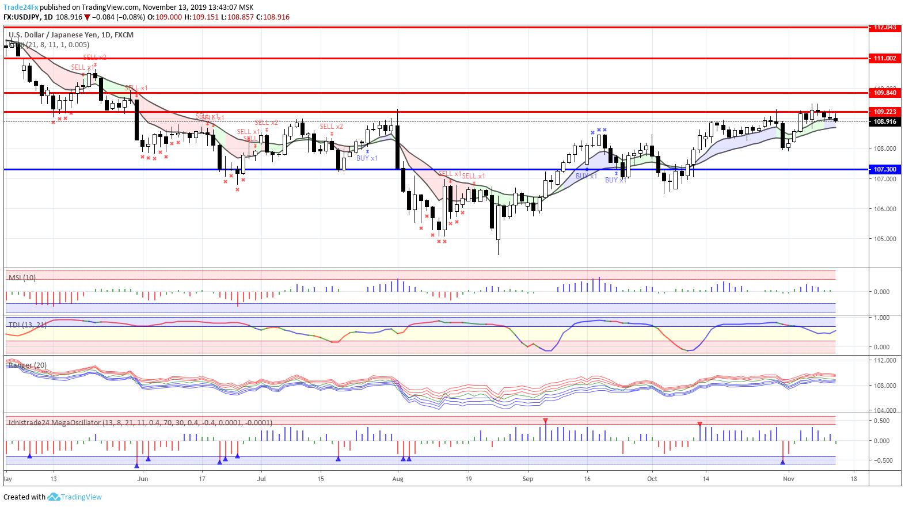This screenshot has height=507, width=905.
Task: Click Jun on the time axis
Action: coord(143,479)
